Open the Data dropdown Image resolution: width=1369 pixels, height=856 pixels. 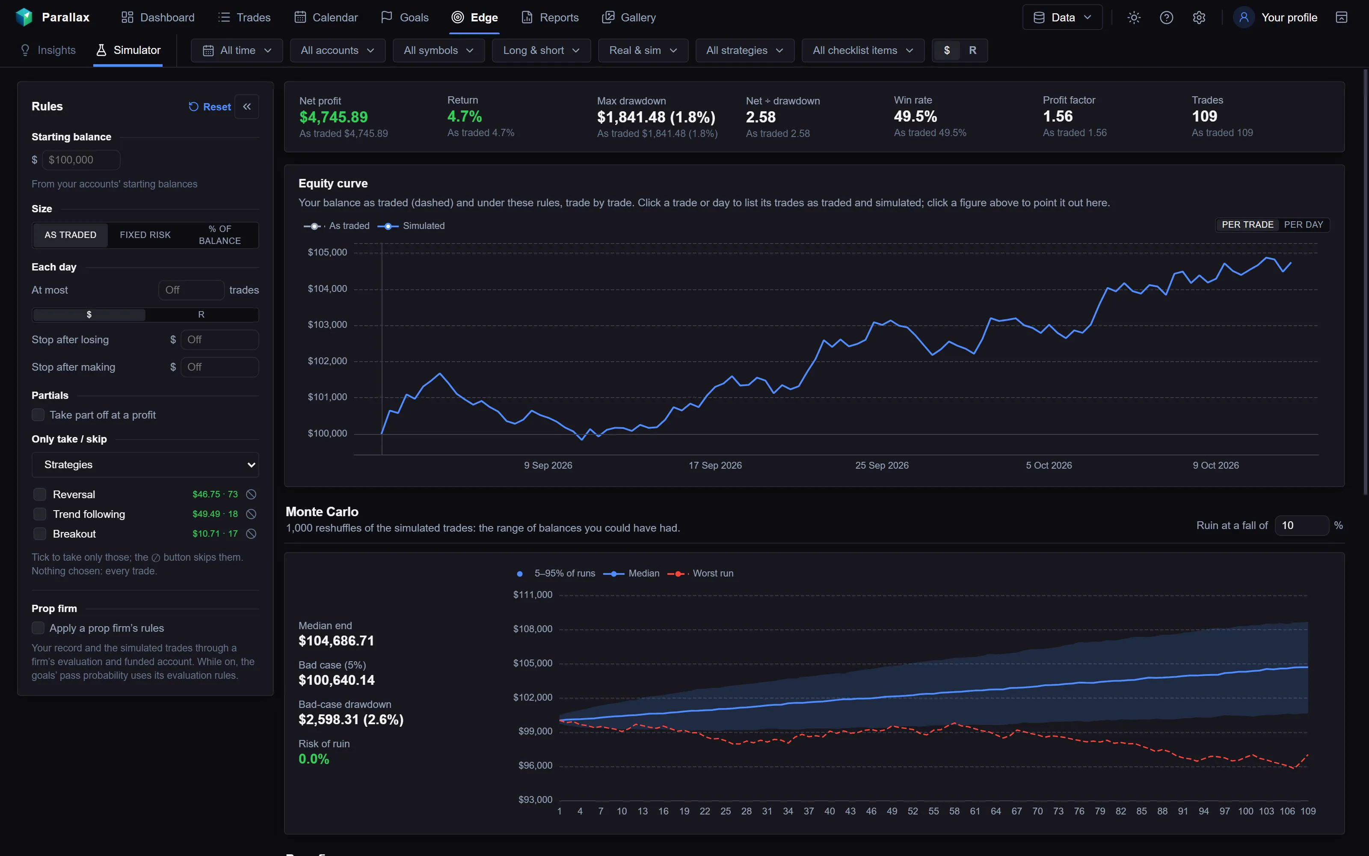tap(1062, 18)
